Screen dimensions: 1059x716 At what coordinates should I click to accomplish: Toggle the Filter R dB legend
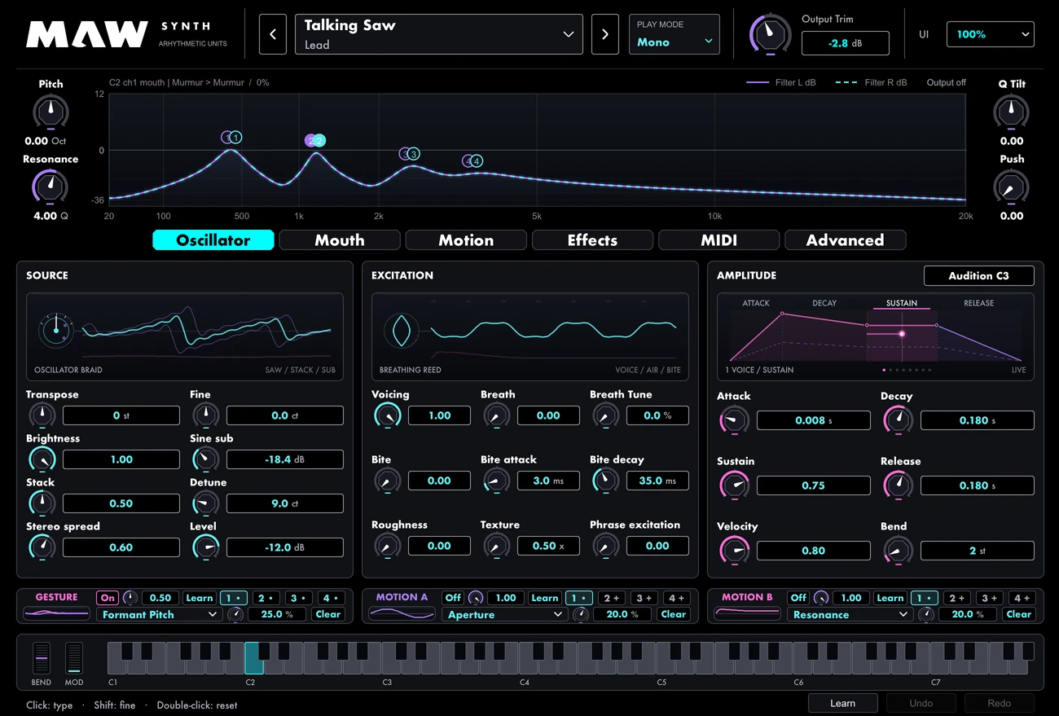click(871, 82)
